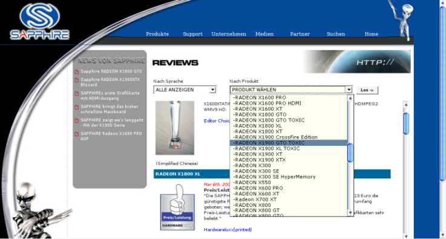This screenshot has width=446, height=239.
Task: Open the Support menu item
Action: [x=193, y=34]
